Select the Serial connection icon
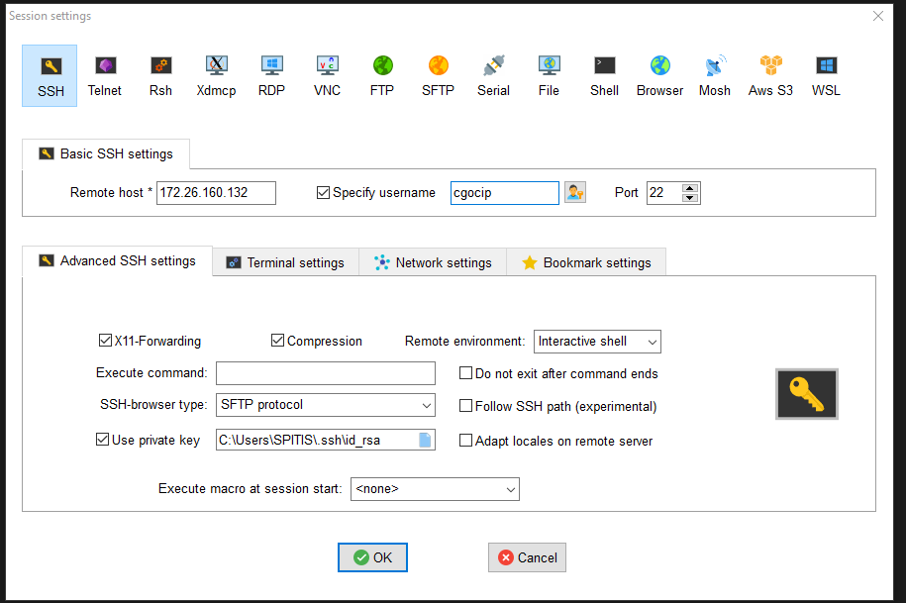The width and height of the screenshot is (906, 603). pos(493,75)
